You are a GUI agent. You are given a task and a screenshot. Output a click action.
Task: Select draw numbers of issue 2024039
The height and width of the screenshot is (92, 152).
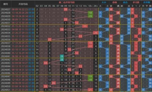pos(23,49)
